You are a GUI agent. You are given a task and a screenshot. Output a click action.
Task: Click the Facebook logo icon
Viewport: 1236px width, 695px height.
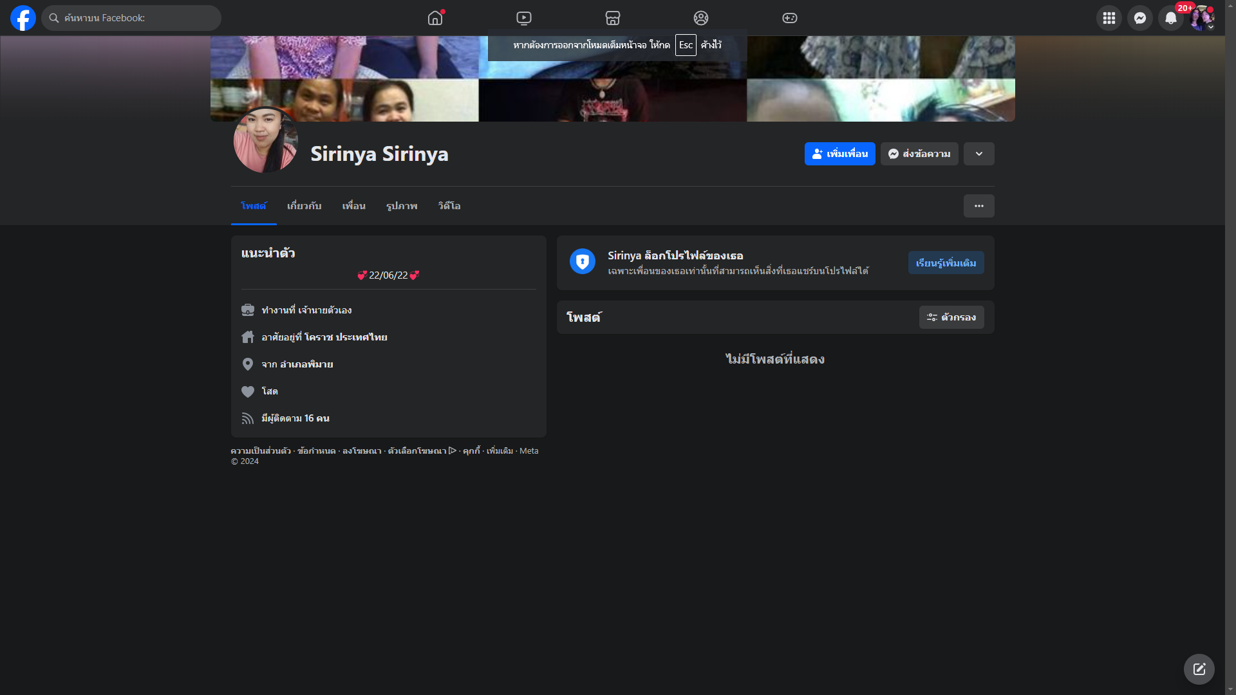click(x=23, y=18)
